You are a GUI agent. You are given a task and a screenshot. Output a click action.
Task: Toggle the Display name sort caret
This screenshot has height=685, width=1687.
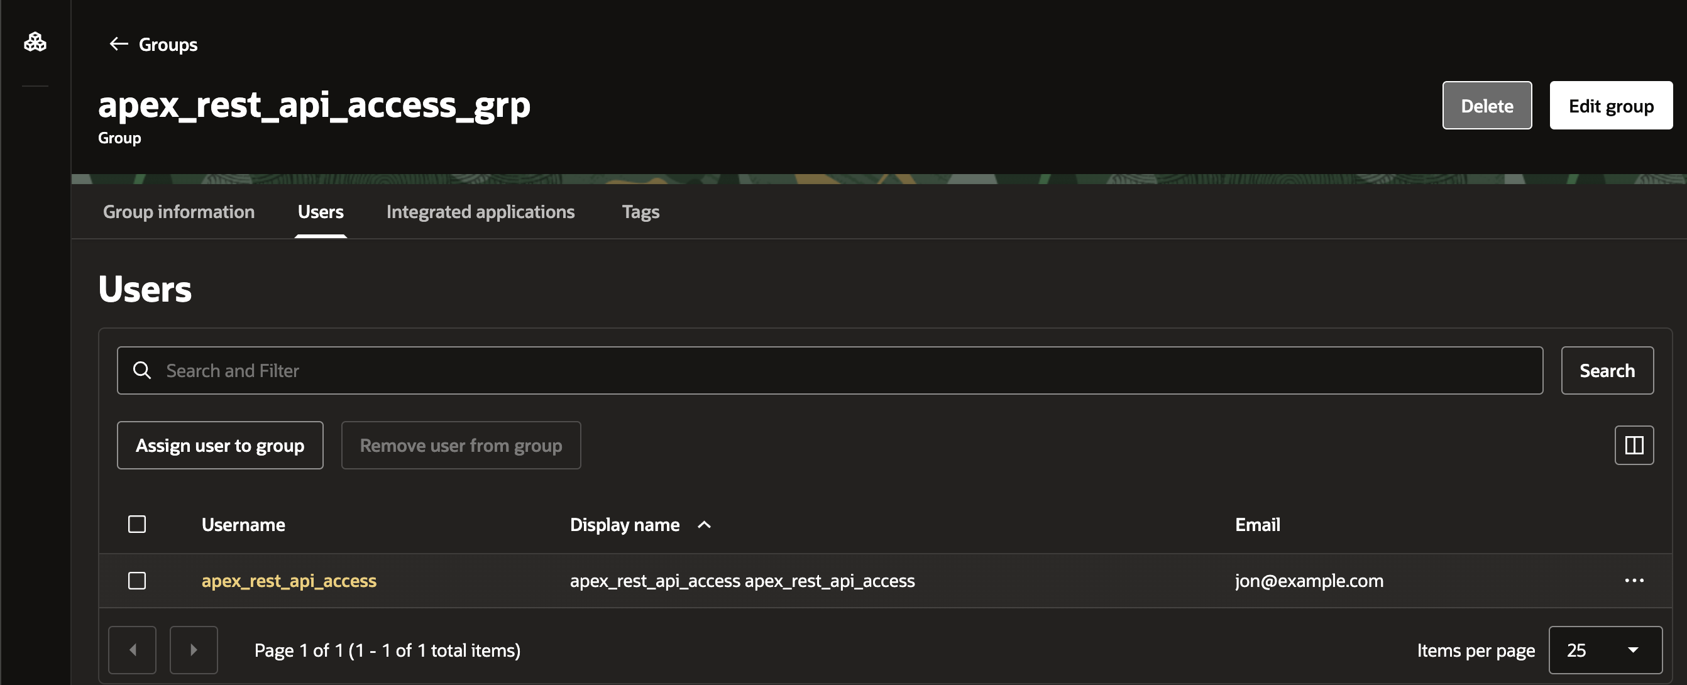703,525
